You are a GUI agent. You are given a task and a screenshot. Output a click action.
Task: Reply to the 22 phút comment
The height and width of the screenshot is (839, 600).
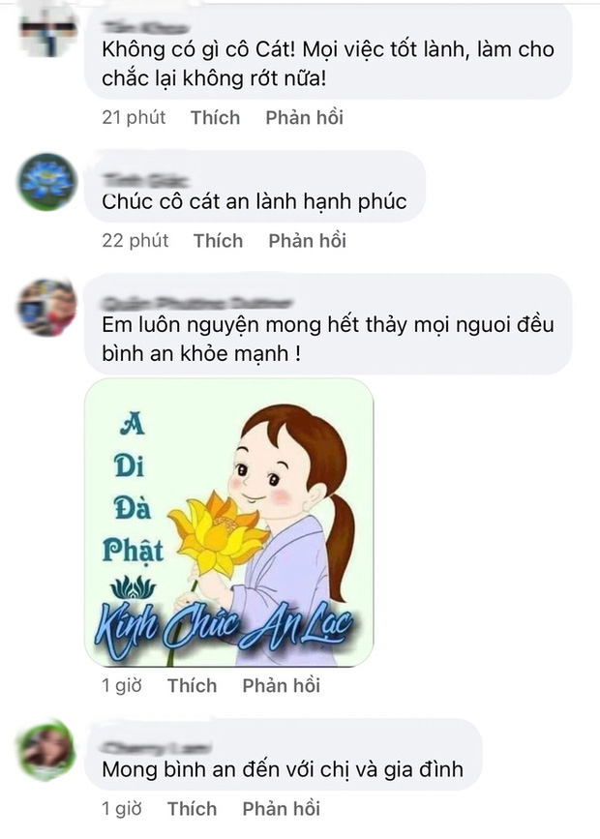pos(307,241)
